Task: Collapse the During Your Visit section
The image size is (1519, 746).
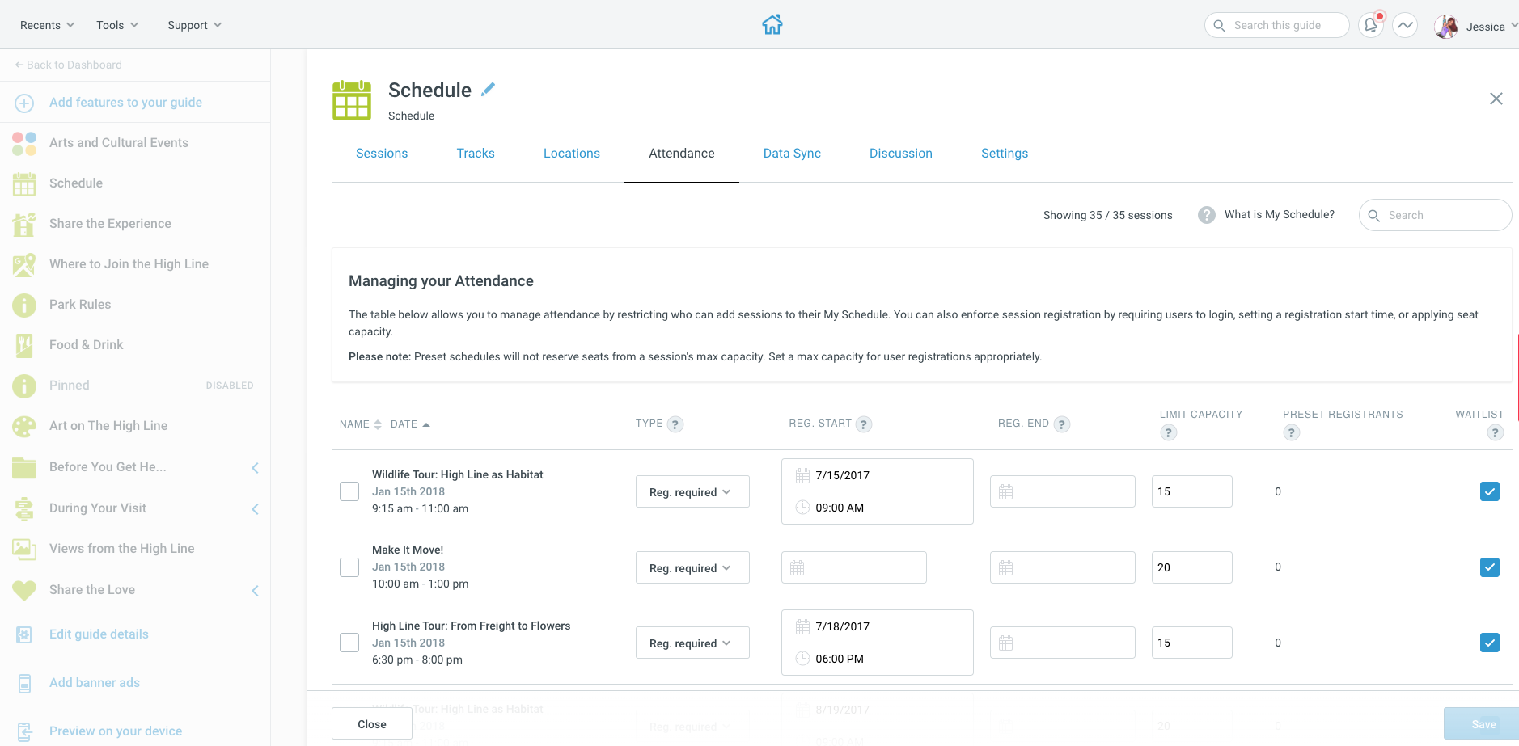Action: tap(255, 509)
